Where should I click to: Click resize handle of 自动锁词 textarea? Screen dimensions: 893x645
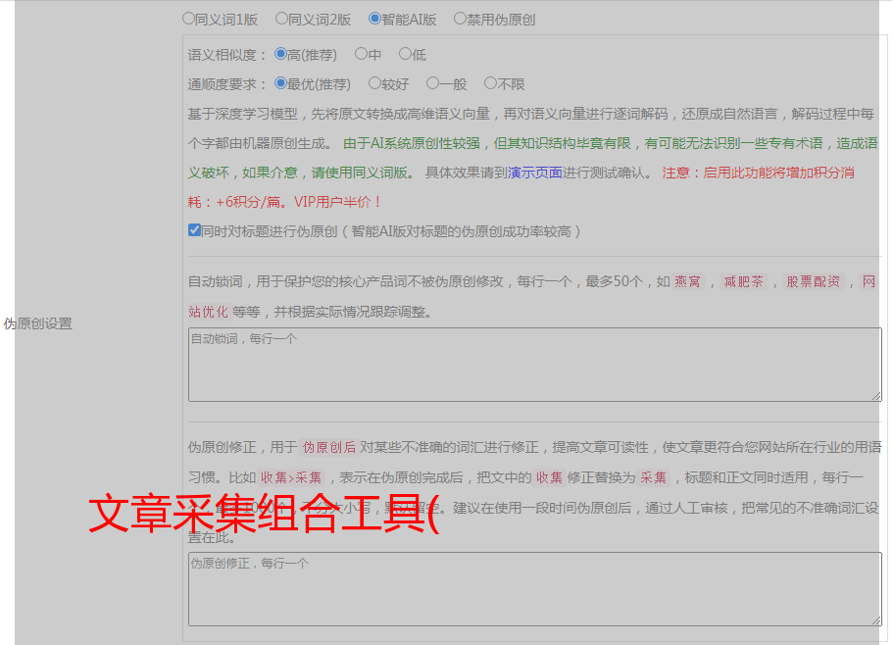(876, 396)
